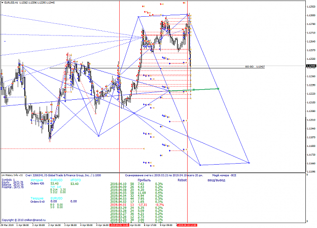Click the 'История' heading in the indicator panel

pyautogui.click(x=37, y=180)
